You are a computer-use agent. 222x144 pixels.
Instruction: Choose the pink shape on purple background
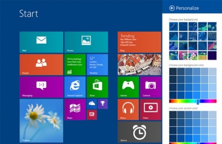point(212,46)
